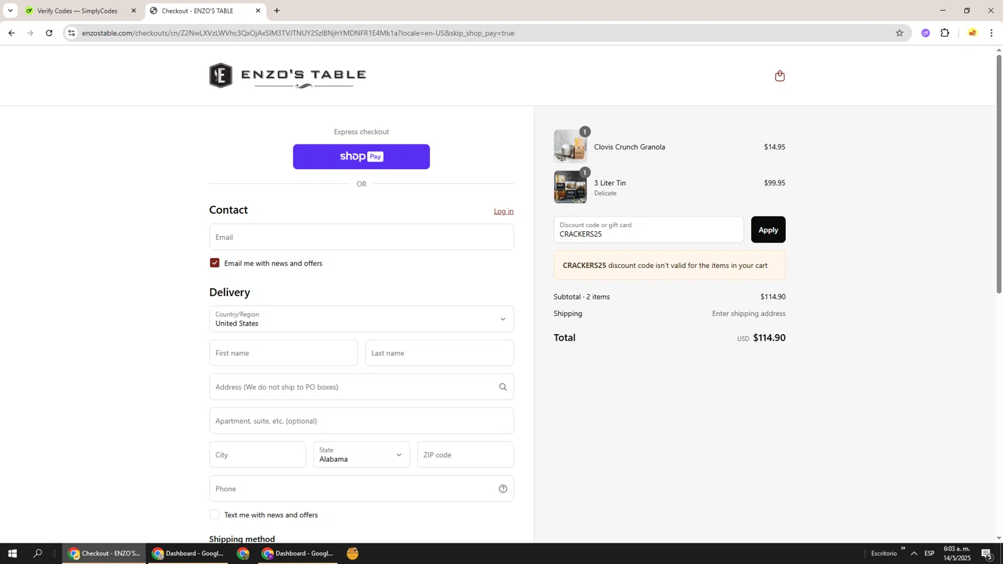Pay with the Shop Pay button
1003x564 pixels.
361,156
